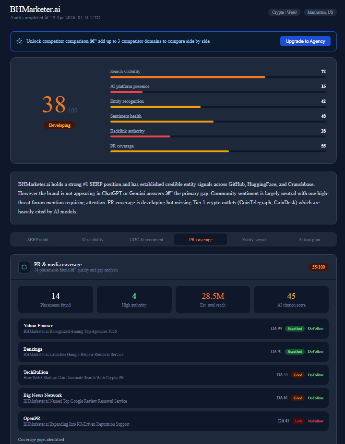Click the Manhattan, US tag
Viewport: 345px width, 444px height.
click(320, 12)
